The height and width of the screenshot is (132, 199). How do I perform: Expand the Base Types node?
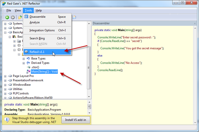point(24,59)
